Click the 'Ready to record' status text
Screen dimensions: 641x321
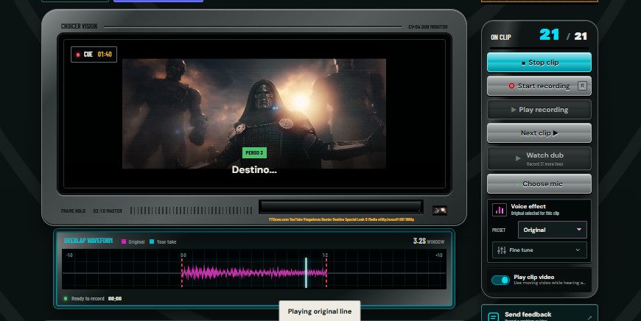click(x=88, y=298)
